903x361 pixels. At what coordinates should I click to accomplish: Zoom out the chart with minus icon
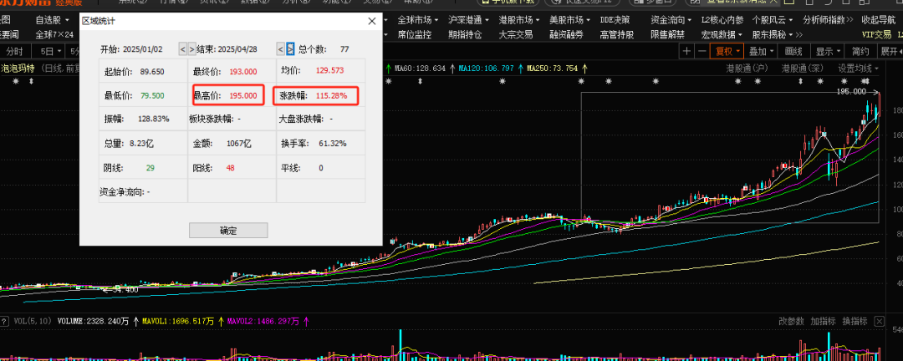[x=701, y=51]
